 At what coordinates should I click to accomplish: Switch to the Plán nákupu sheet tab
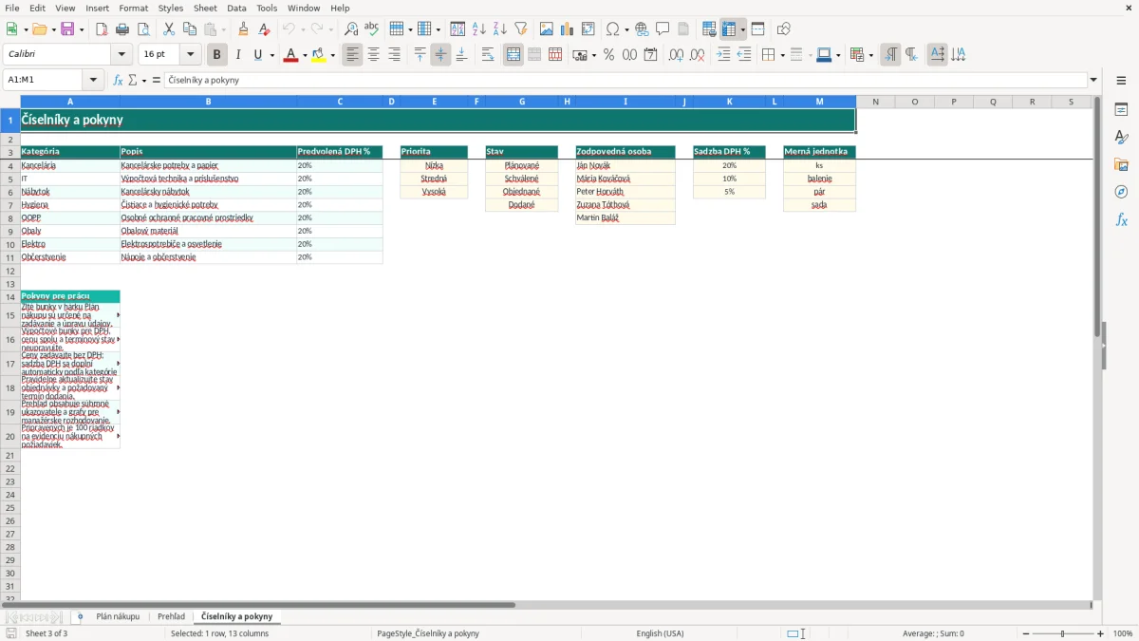point(118,616)
